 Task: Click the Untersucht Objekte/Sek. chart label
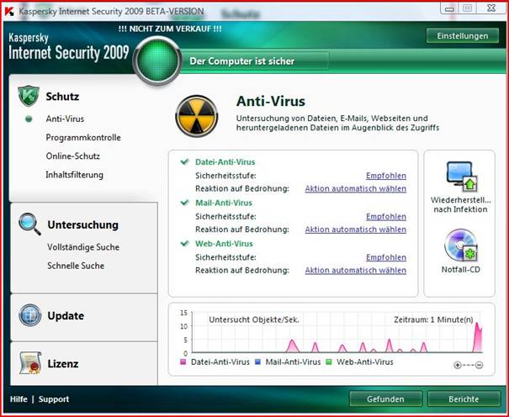point(254,319)
